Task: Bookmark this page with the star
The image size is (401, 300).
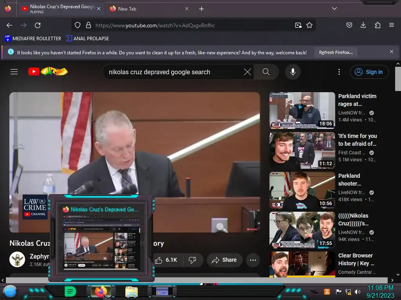Action: tap(309, 25)
